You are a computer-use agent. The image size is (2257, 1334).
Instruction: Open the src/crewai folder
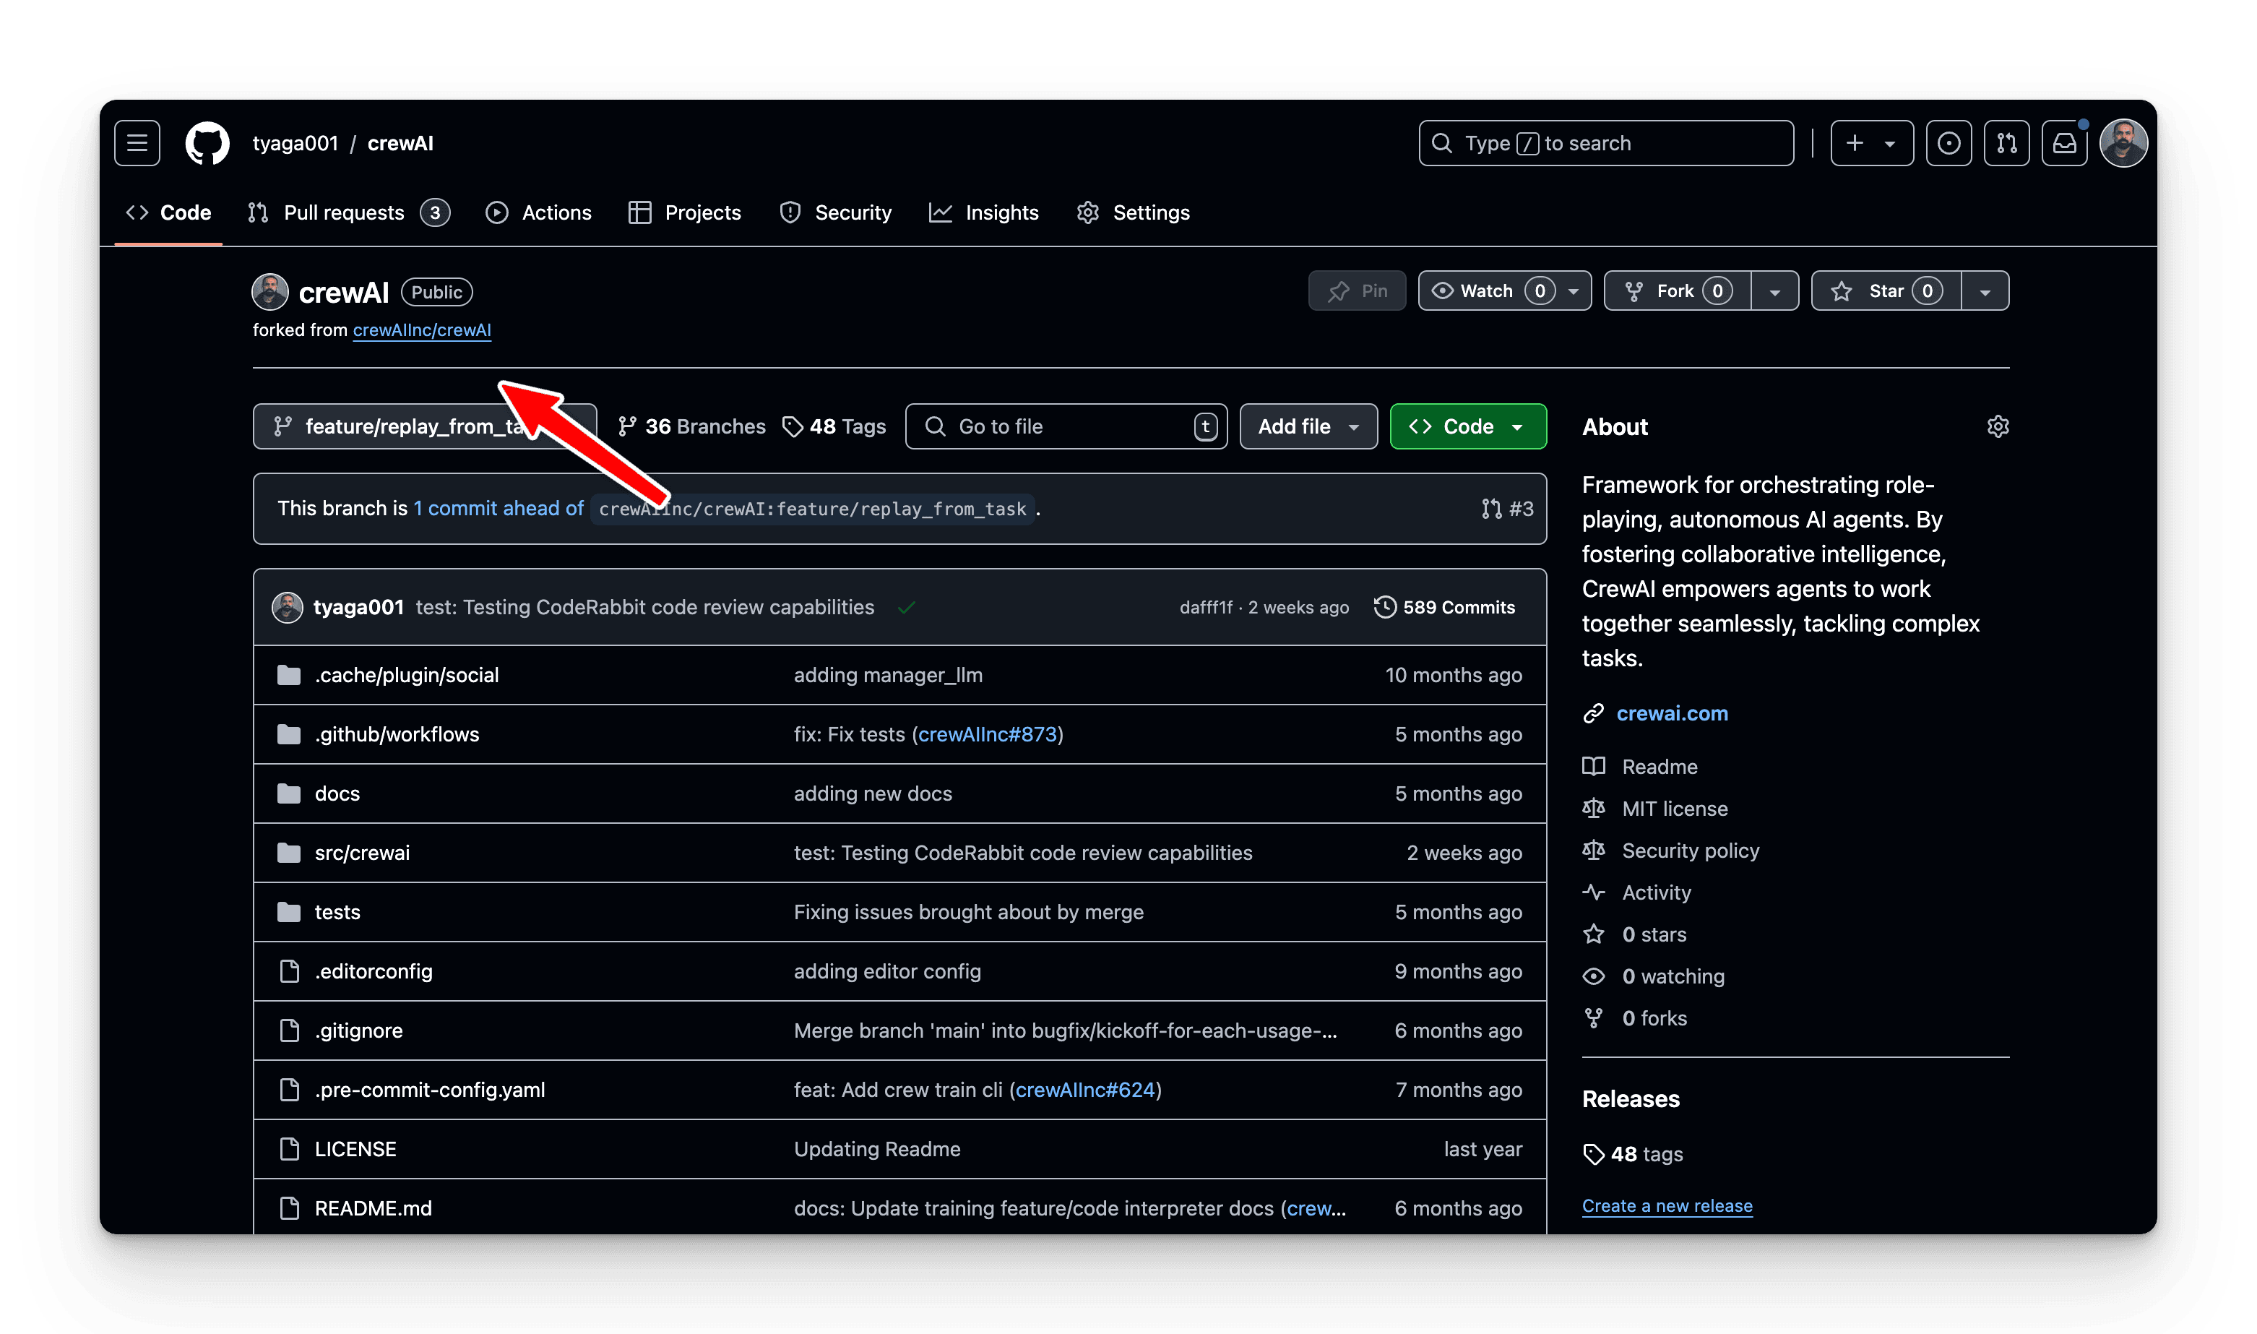[x=361, y=852]
